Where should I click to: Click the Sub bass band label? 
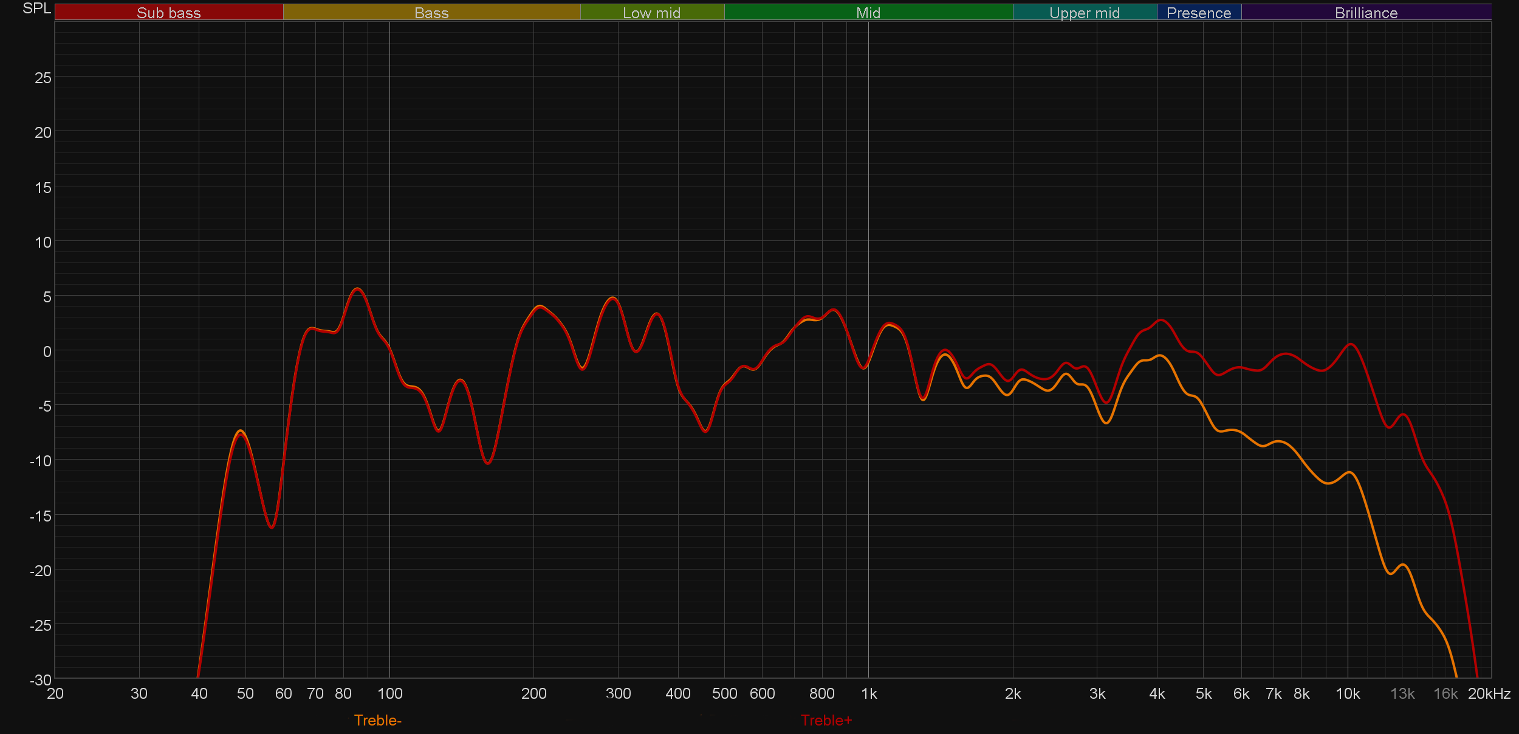tap(168, 13)
